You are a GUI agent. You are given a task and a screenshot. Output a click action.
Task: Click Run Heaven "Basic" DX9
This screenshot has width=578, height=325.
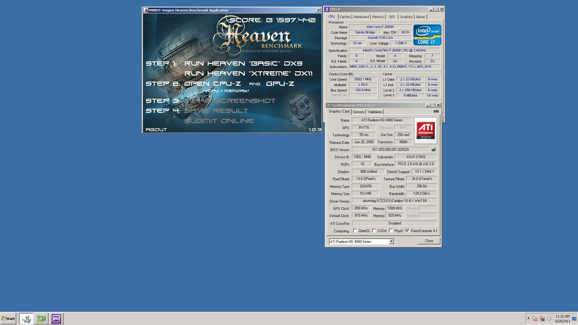(243, 63)
